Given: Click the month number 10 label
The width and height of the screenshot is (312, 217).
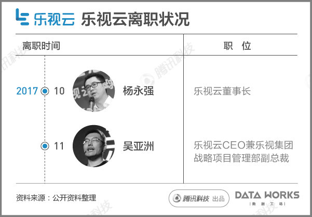Looking at the screenshot, I should [59, 91].
